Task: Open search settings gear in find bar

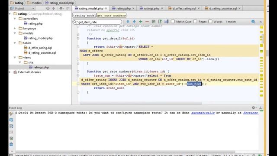Action: (253, 22)
